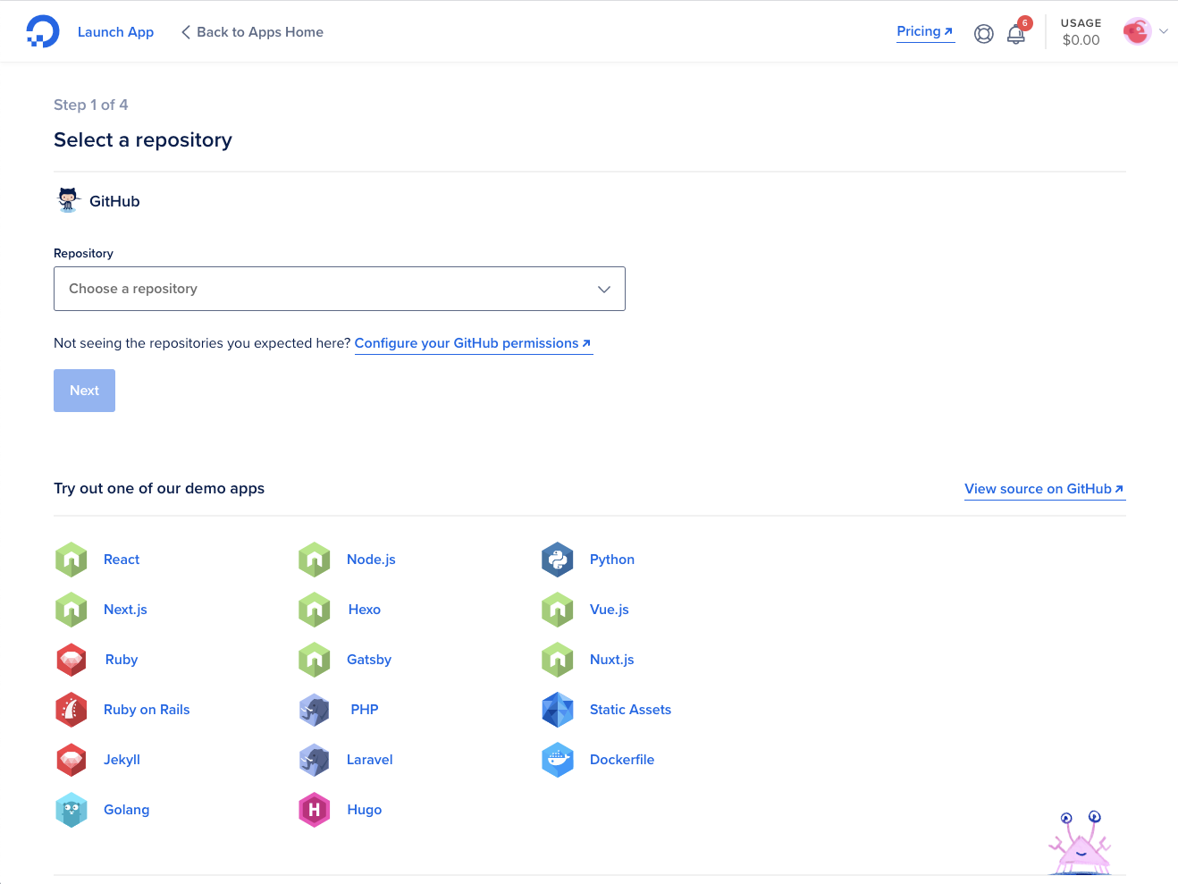1178x884 pixels.
Task: Select the Static Assets demo link
Action: pos(630,710)
